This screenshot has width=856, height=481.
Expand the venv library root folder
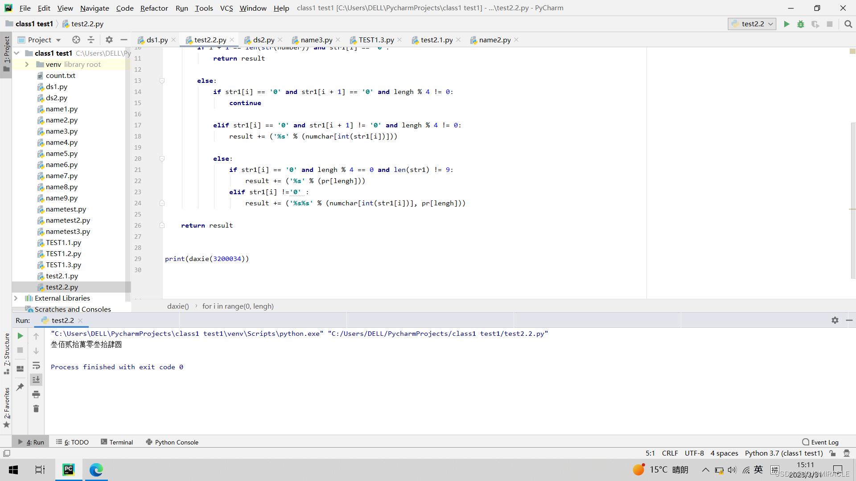27,64
